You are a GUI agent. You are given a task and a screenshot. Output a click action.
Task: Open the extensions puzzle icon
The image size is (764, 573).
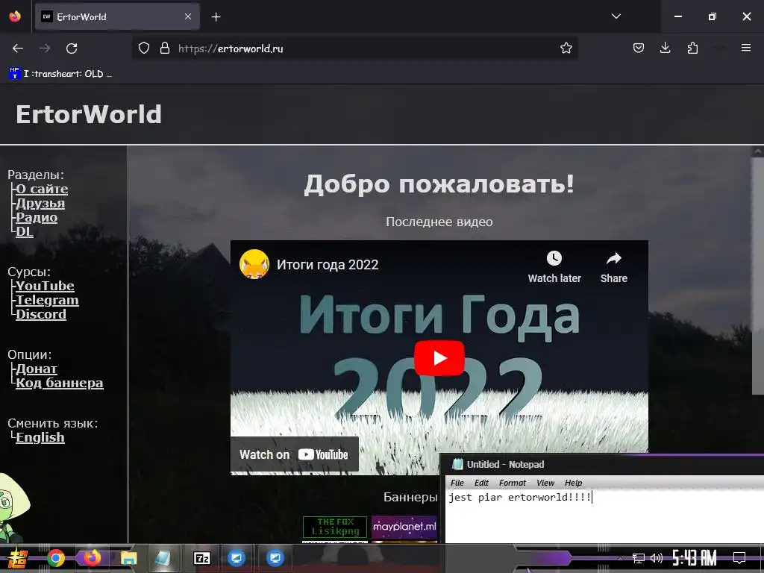click(x=692, y=48)
